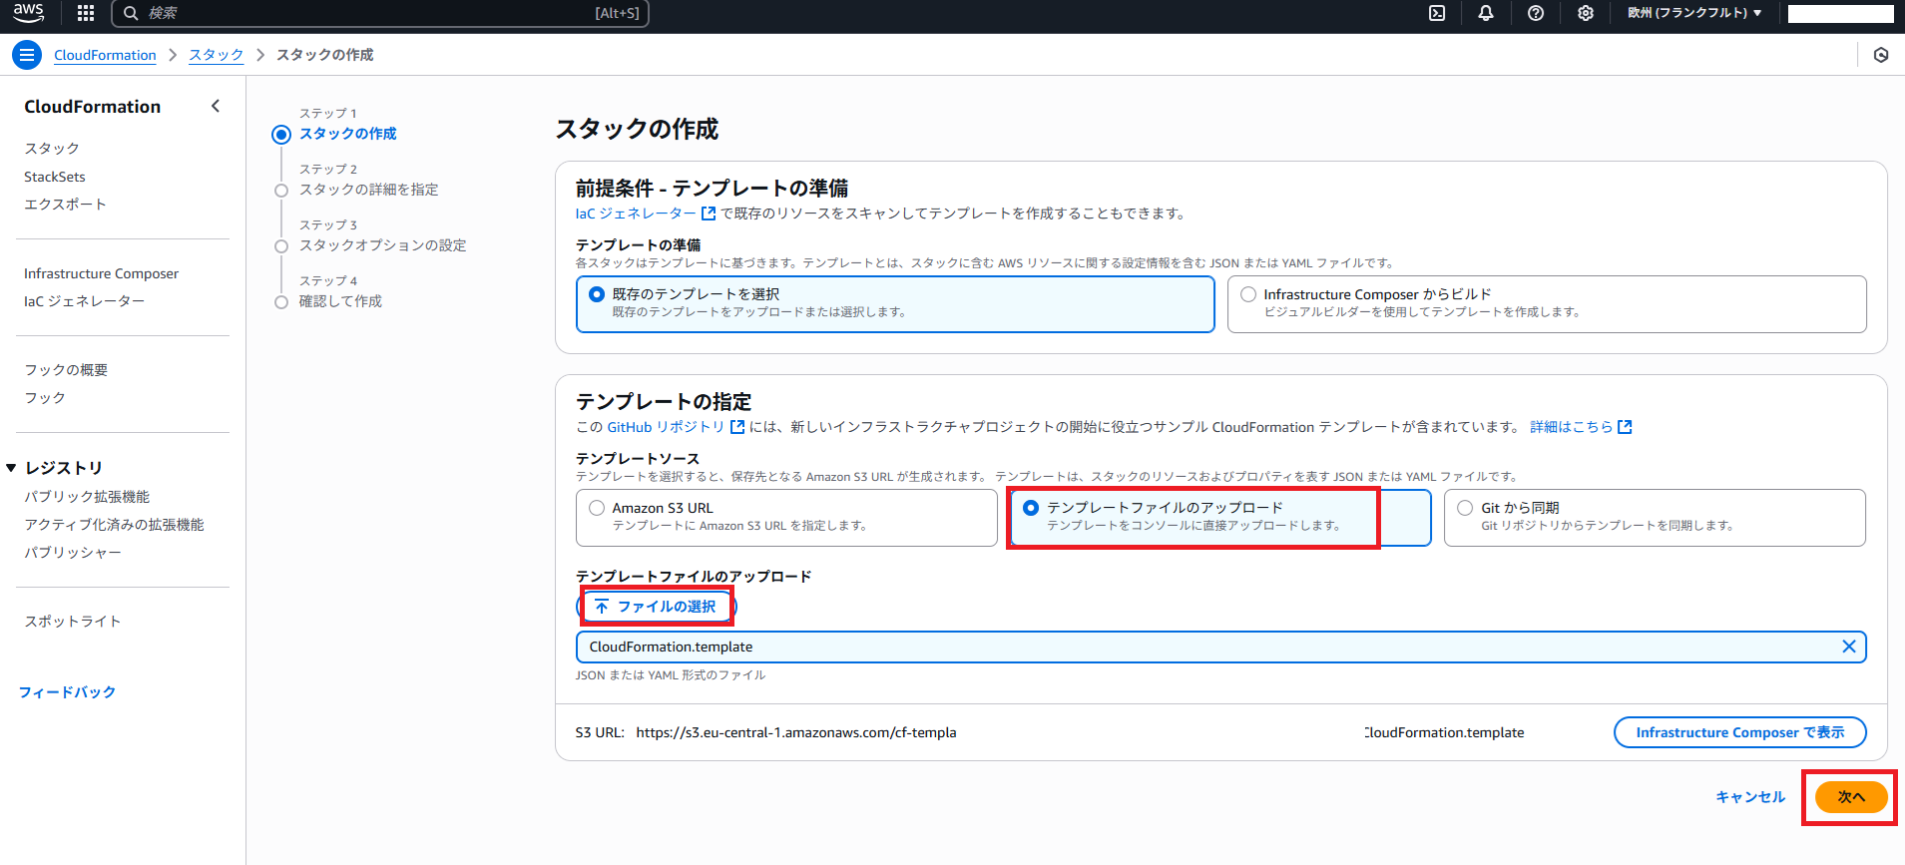
Task: Open フックの概要 in sidebar
Action: [66, 370]
